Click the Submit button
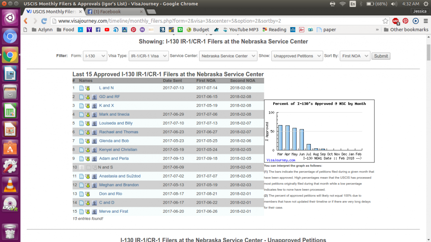Screen dimensions: 431x242 click(x=381, y=56)
